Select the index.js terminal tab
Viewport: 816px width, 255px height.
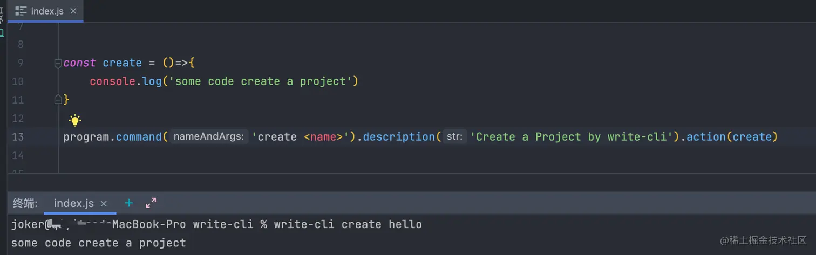click(73, 203)
